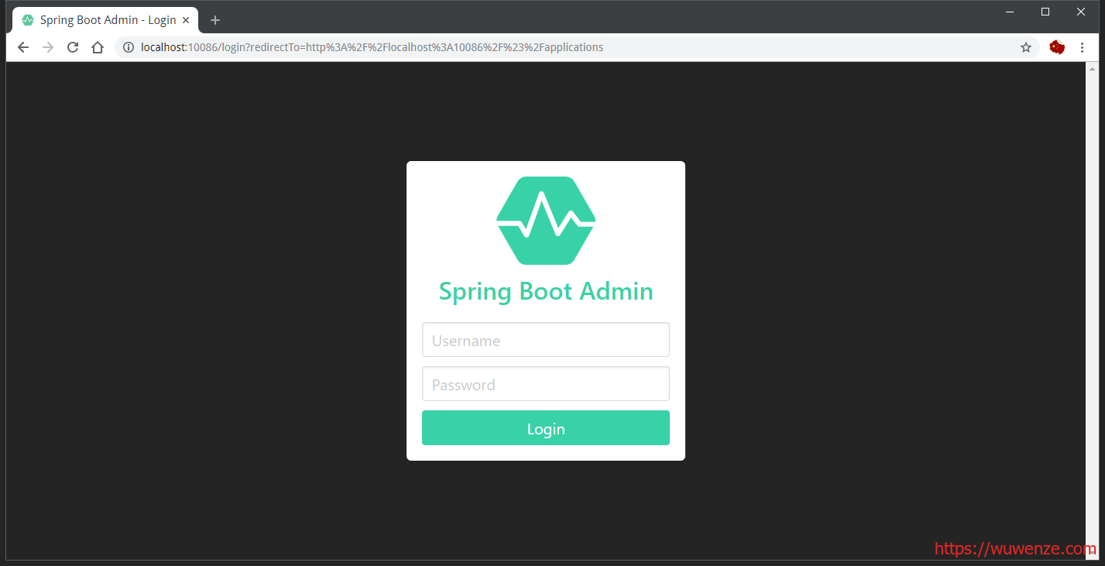
Task: Open Chrome's three-dot menu
Action: coord(1082,47)
